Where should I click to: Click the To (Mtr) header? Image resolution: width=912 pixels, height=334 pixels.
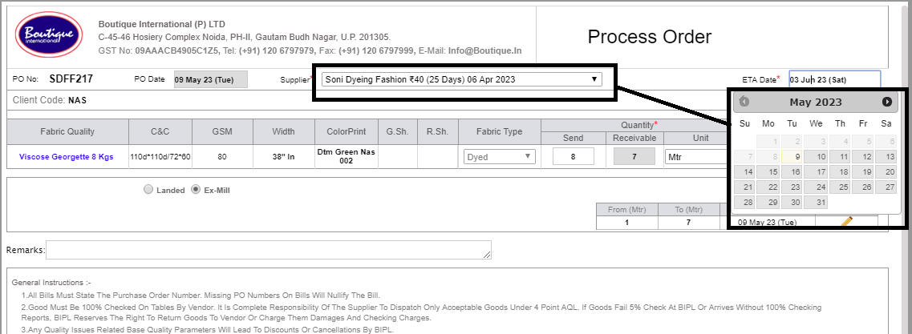point(689,210)
